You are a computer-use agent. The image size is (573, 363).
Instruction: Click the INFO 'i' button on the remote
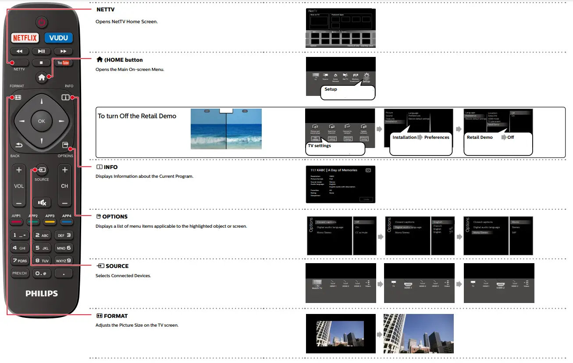coord(65,98)
